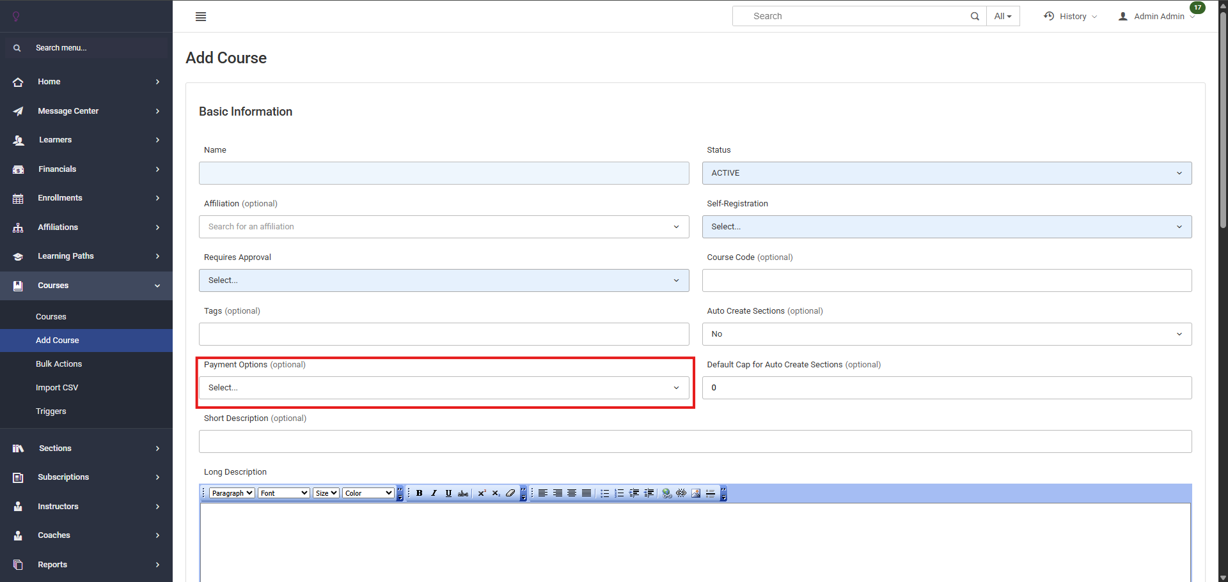Open the Requires Approval dropdown

pos(444,280)
